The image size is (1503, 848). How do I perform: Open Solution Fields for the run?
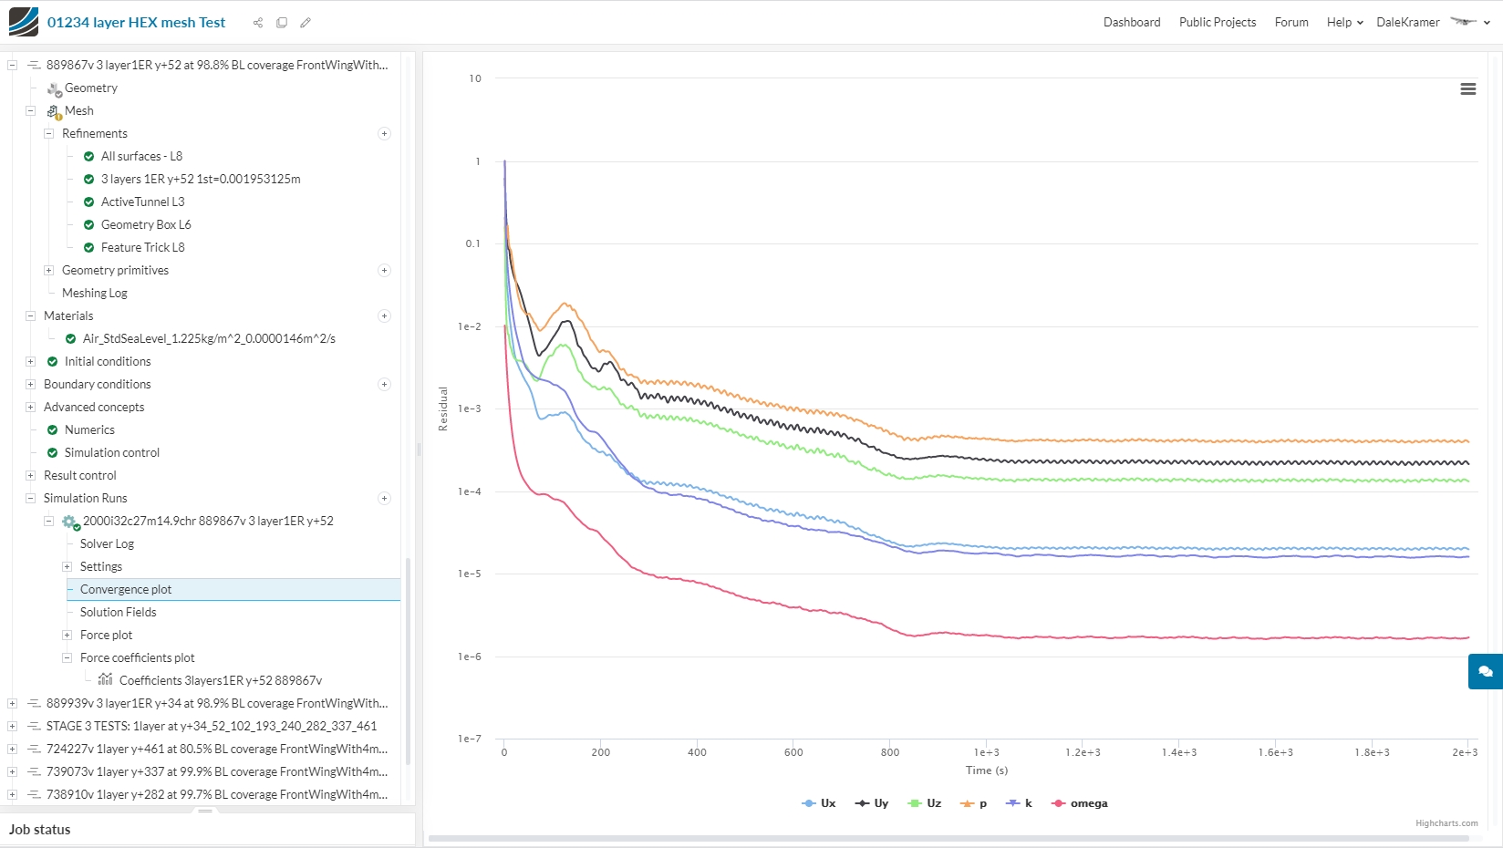118,613
